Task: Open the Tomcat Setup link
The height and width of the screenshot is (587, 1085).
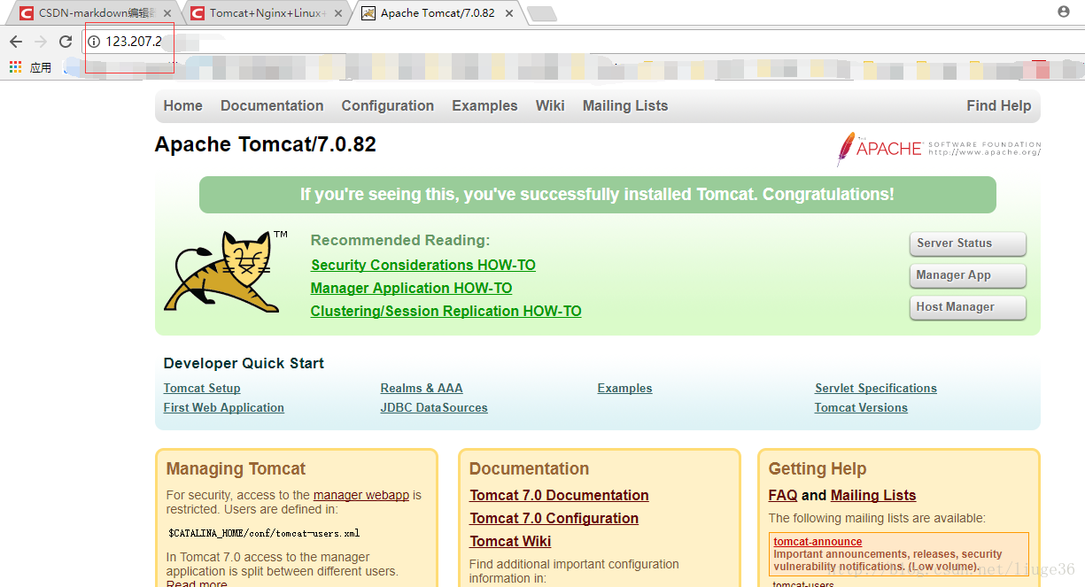Action: 202,388
